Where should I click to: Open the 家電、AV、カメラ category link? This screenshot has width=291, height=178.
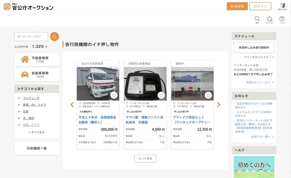tap(35, 105)
